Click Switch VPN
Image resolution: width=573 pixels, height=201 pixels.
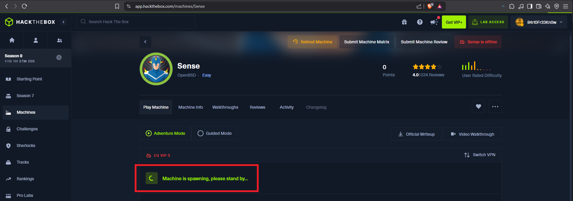pos(480,155)
